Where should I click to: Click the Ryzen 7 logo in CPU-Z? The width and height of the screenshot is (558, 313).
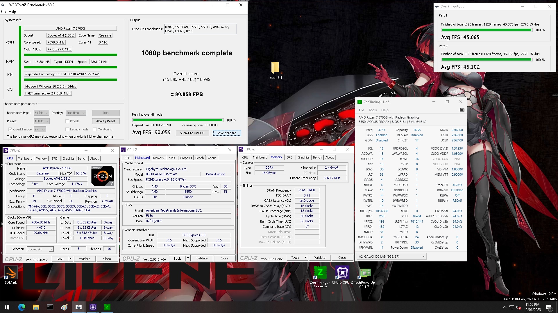click(x=103, y=176)
